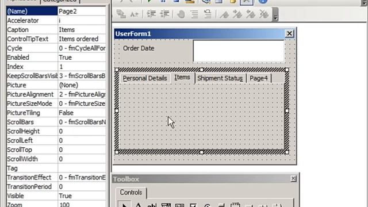Pick the Label control in Toolbox
Screen dimensions: 368x207
point(138,205)
